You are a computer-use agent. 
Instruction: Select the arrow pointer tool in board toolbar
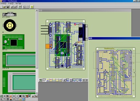pos(45,80)
